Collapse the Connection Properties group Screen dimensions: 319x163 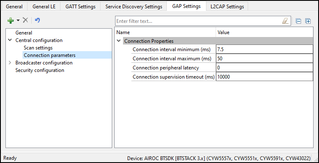pos(119,41)
